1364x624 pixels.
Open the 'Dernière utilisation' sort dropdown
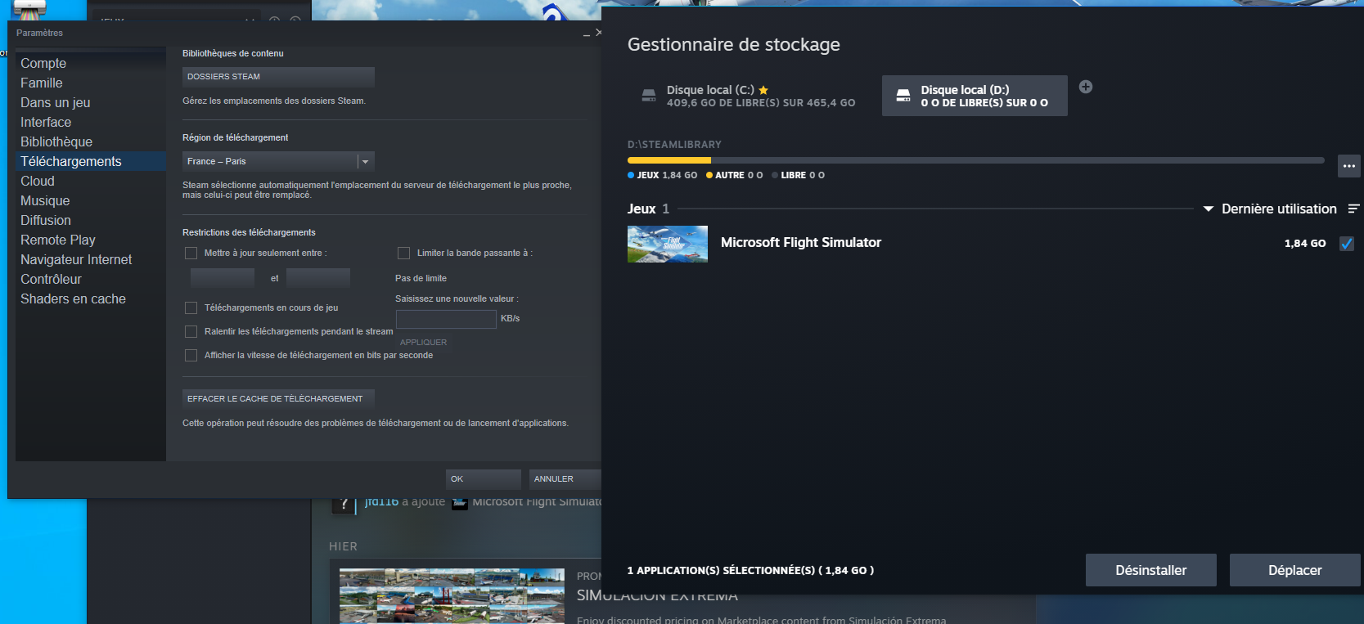coord(1270,209)
